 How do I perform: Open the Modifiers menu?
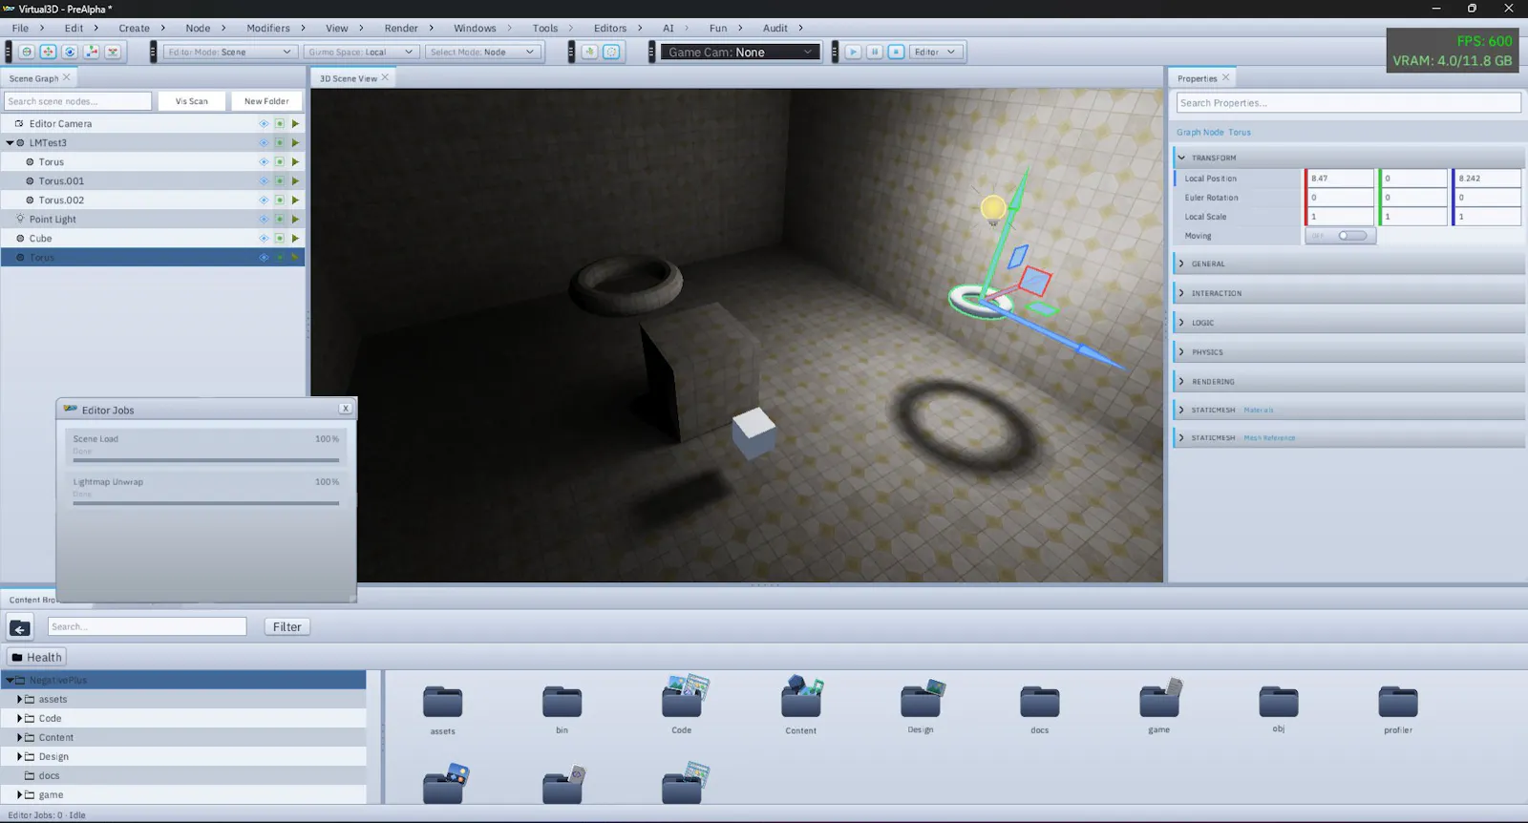[268, 28]
